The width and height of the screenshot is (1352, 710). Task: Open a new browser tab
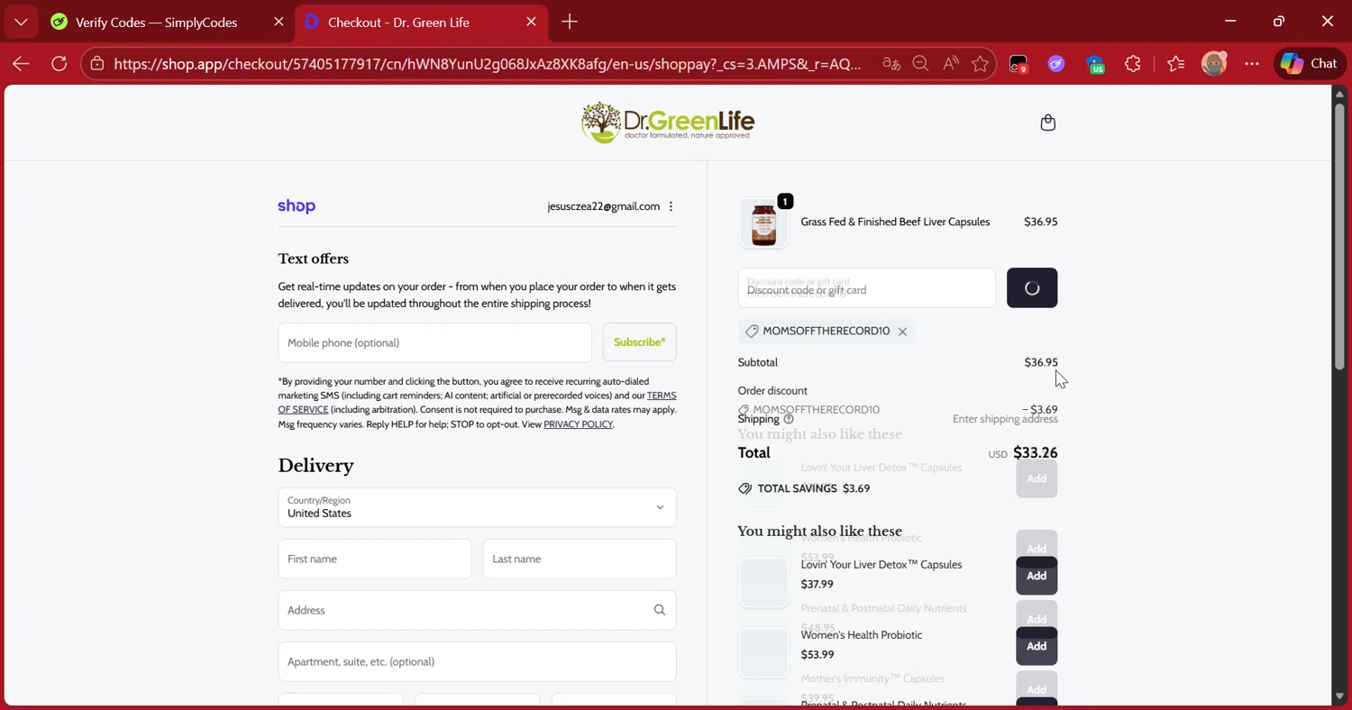570,22
